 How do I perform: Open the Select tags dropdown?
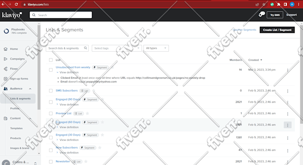coord(117,48)
